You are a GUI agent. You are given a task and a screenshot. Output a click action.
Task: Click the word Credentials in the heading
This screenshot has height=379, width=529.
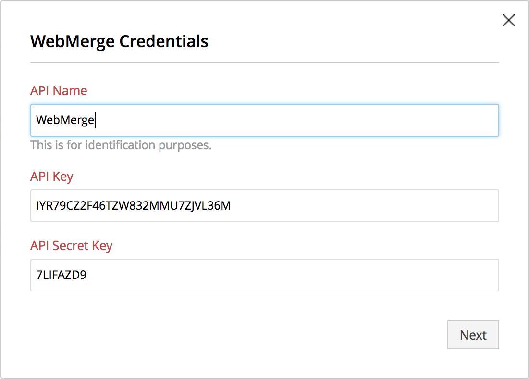tap(164, 41)
